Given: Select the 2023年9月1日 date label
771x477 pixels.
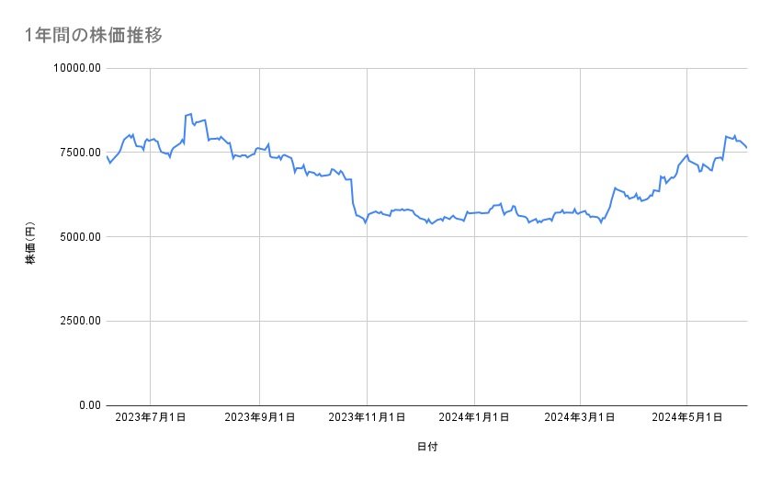Looking at the screenshot, I should tap(260, 417).
